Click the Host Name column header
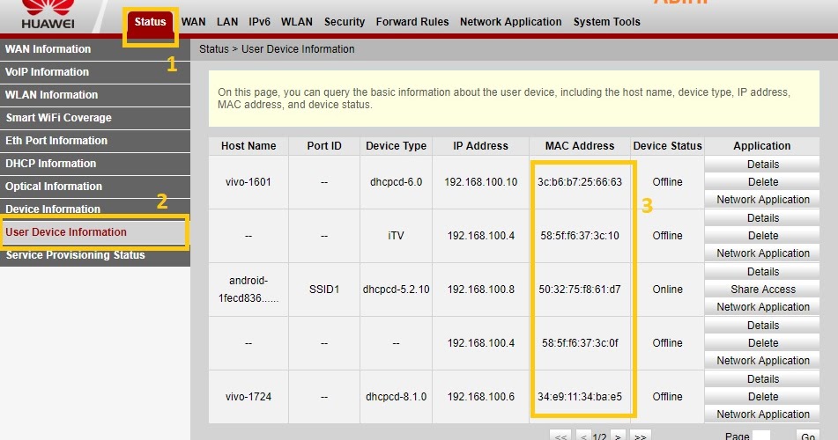This screenshot has width=838, height=440. tap(248, 146)
